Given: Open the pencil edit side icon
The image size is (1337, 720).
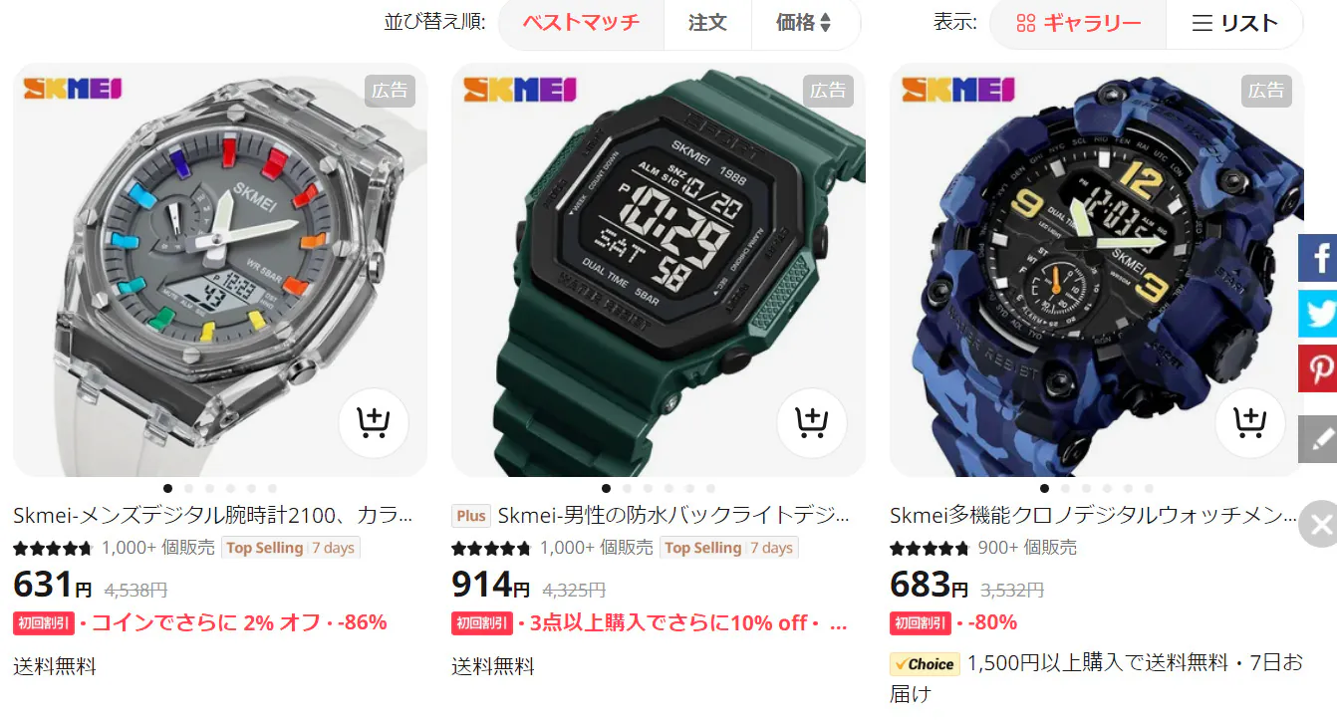Looking at the screenshot, I should click(1318, 438).
